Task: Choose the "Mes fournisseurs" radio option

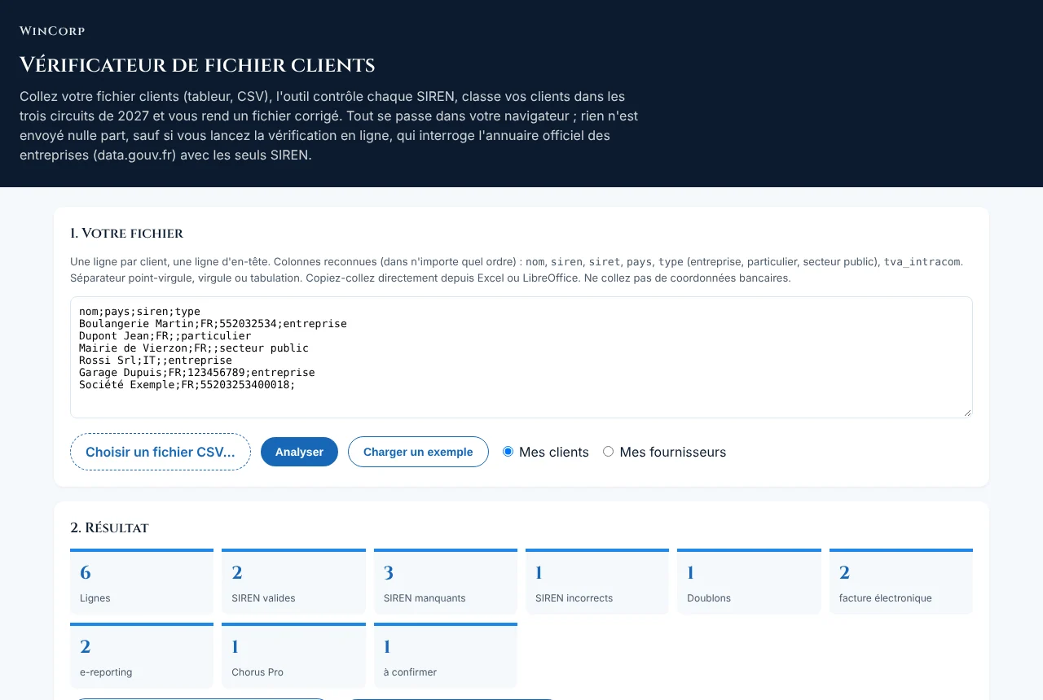Action: pos(608,452)
